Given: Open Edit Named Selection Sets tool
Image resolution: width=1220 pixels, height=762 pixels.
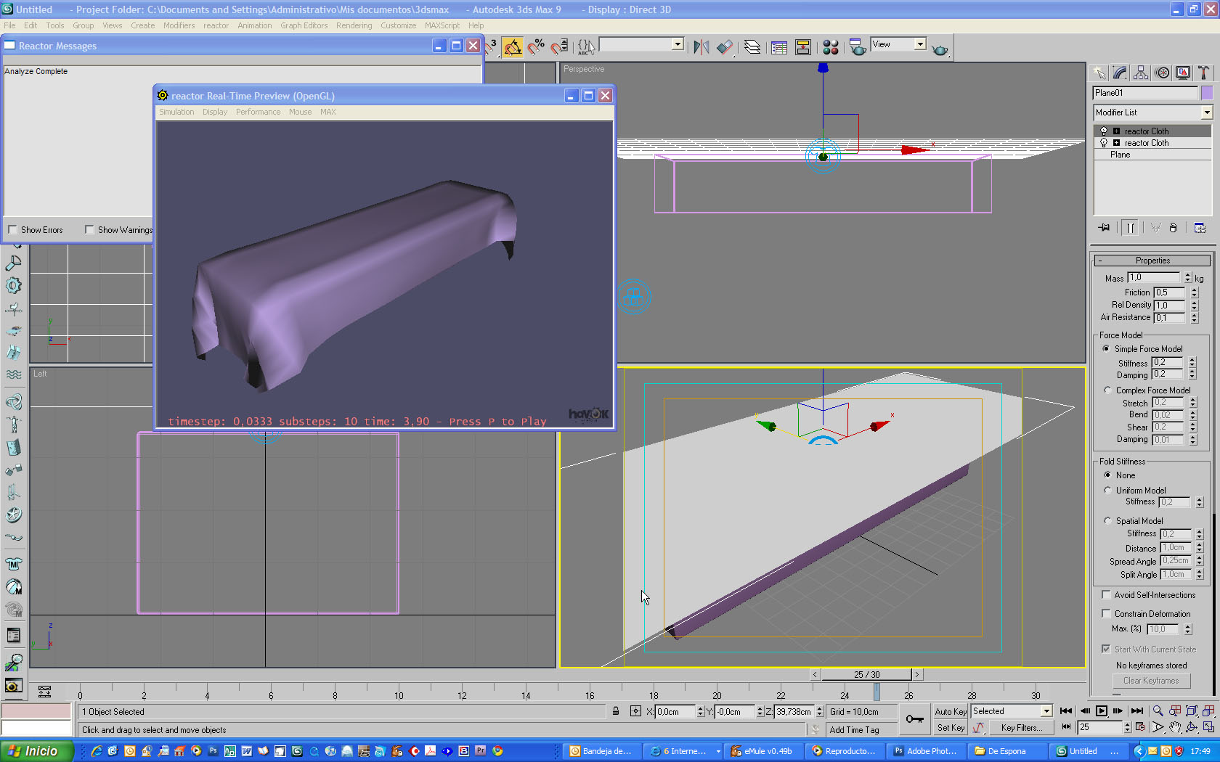Looking at the screenshot, I should 586,47.
